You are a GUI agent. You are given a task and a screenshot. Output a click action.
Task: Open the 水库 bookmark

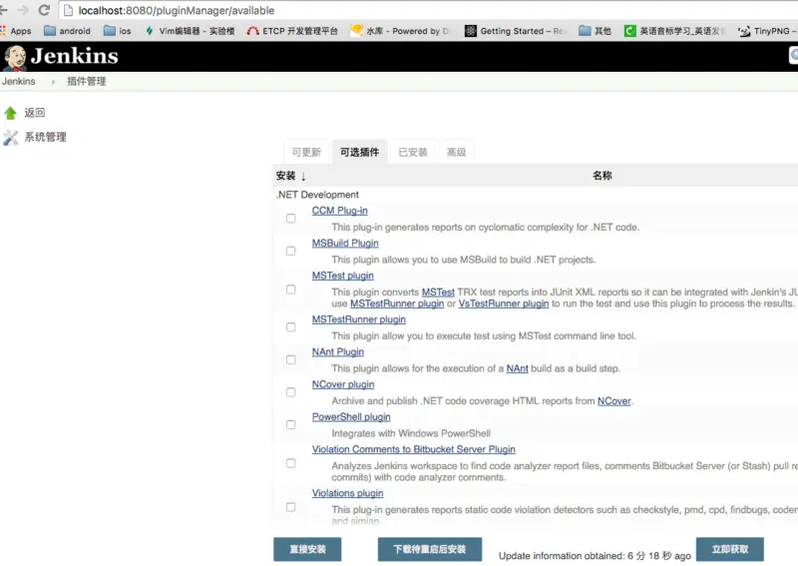401,31
